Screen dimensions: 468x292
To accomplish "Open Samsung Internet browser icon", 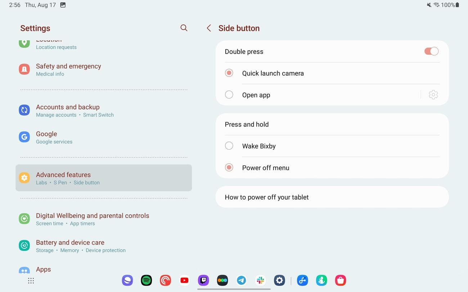I will pos(127,280).
